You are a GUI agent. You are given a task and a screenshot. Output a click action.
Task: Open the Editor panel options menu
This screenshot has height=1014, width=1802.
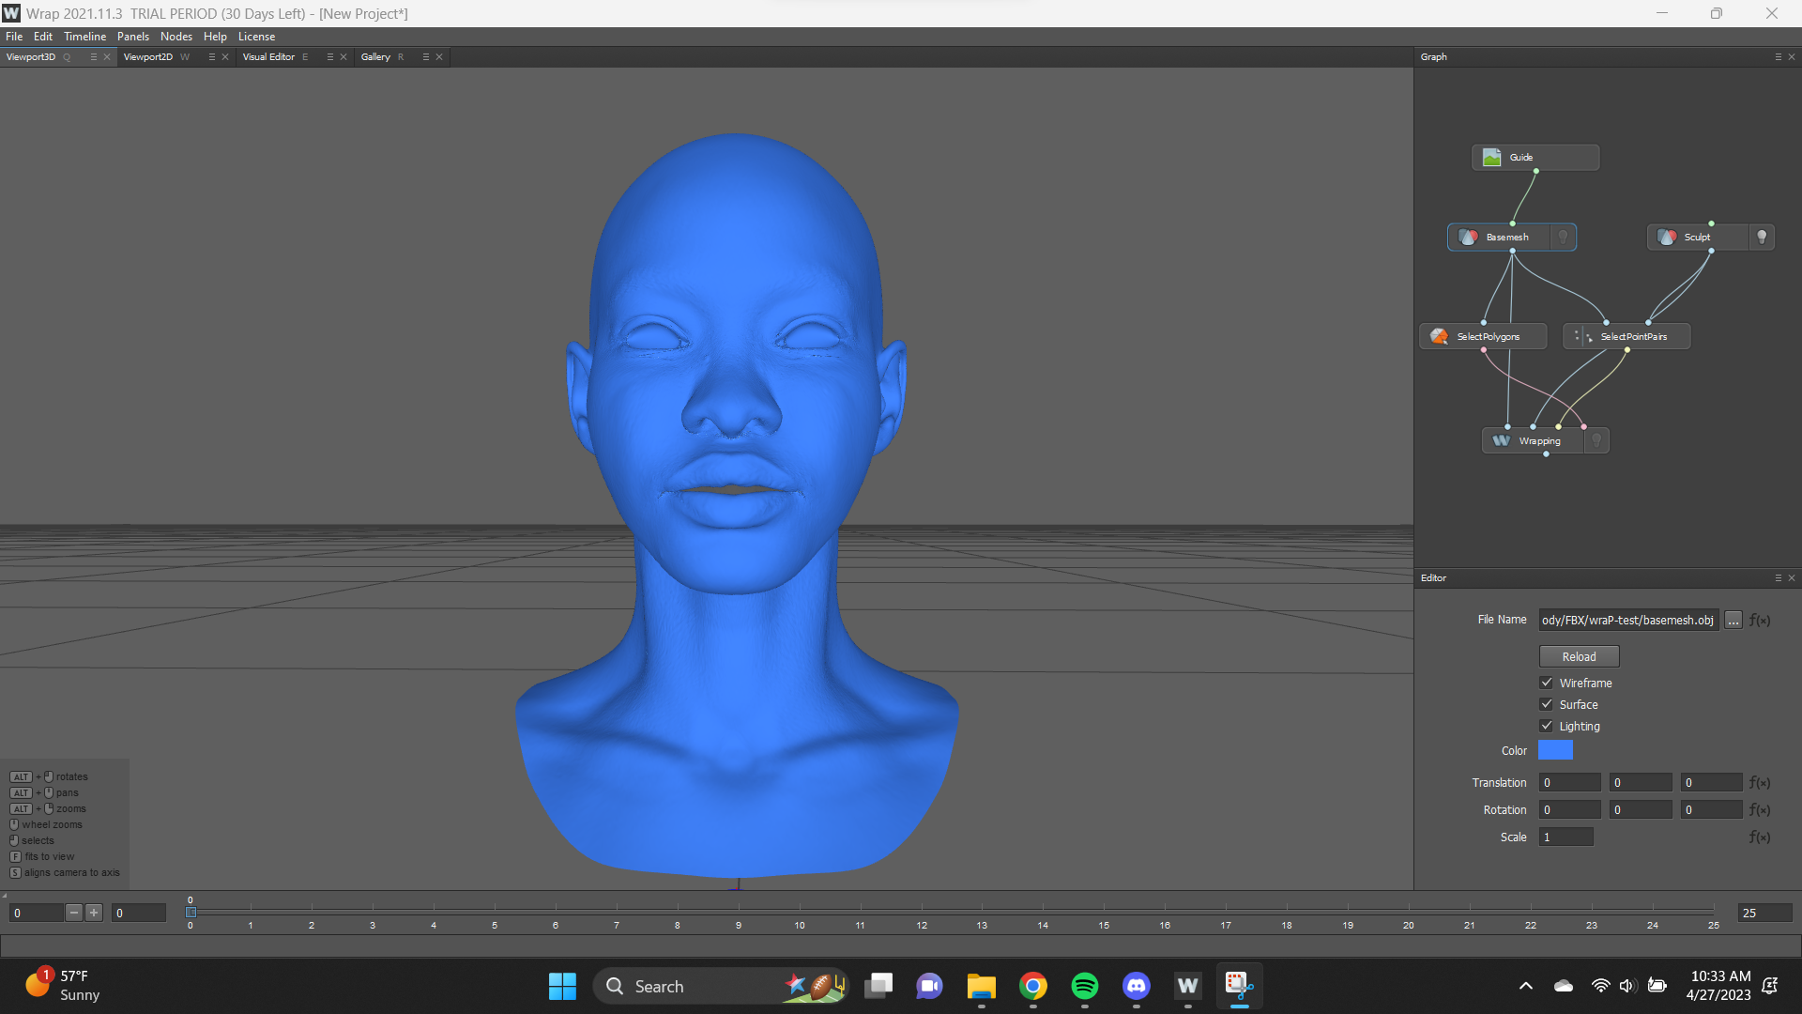(x=1778, y=578)
